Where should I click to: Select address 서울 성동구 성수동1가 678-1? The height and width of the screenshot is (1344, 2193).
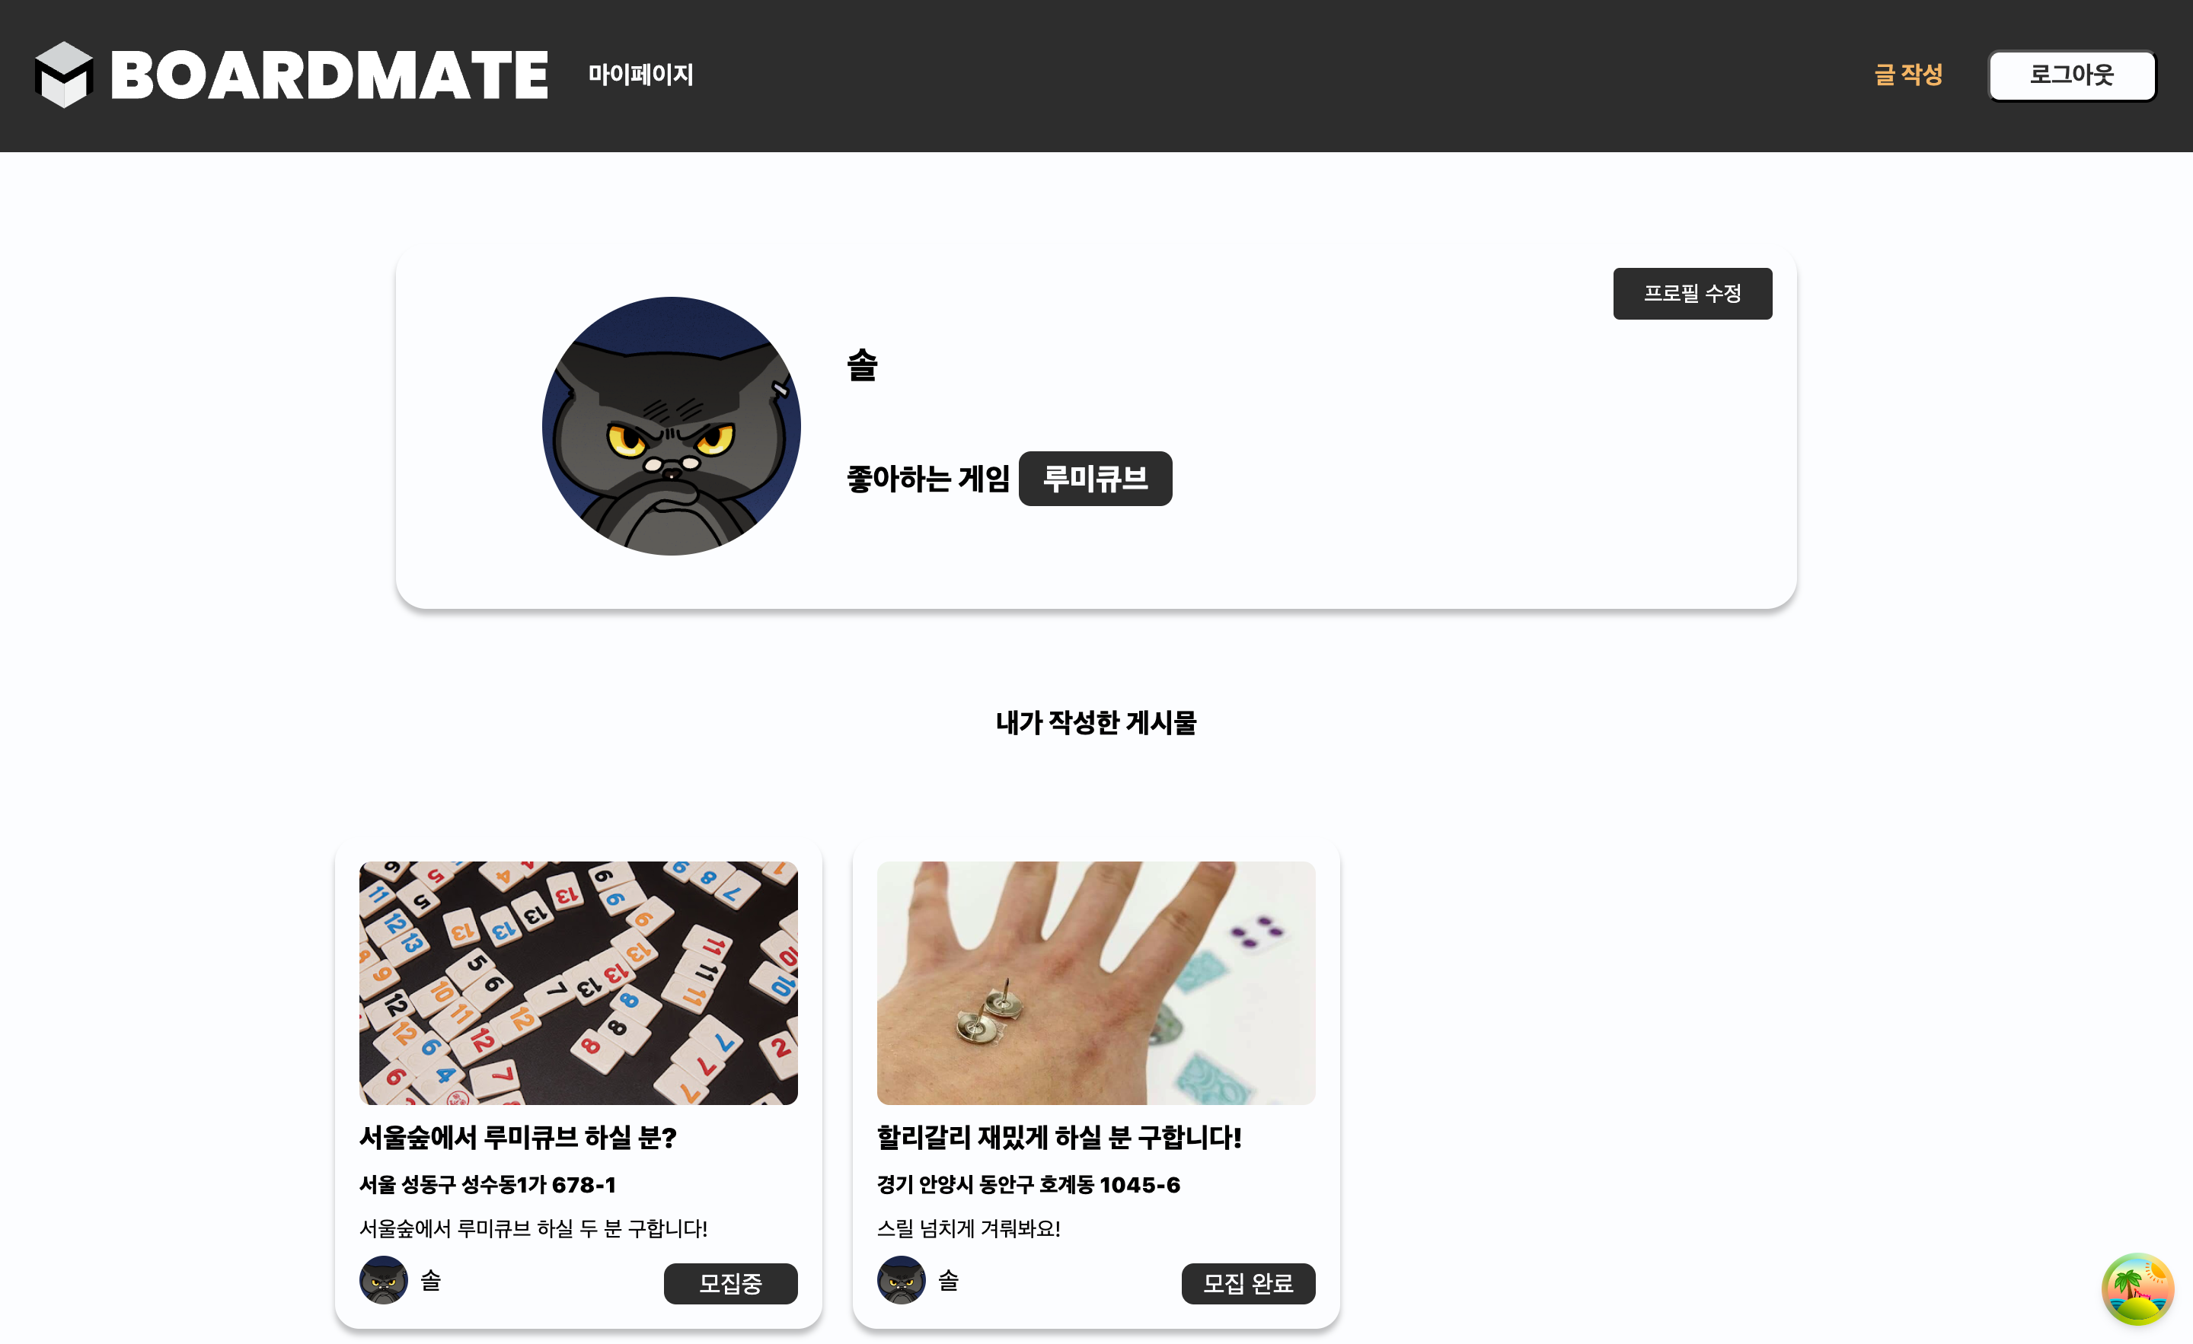tap(488, 1185)
